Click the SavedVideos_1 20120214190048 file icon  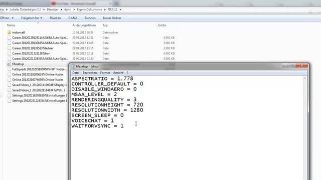(9, 85)
